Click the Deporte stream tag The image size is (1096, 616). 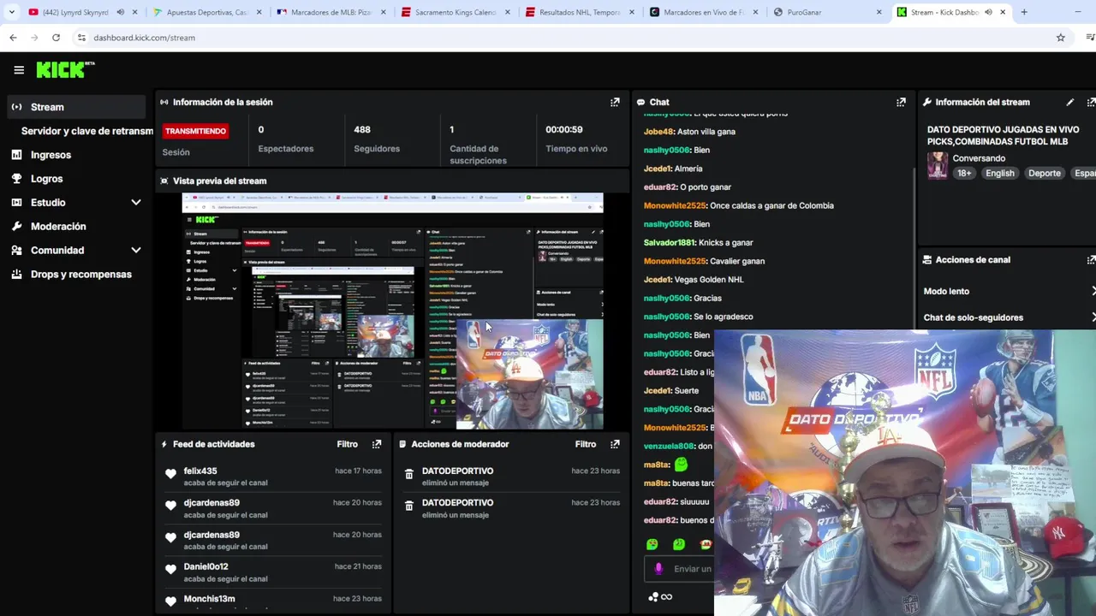1044,173
